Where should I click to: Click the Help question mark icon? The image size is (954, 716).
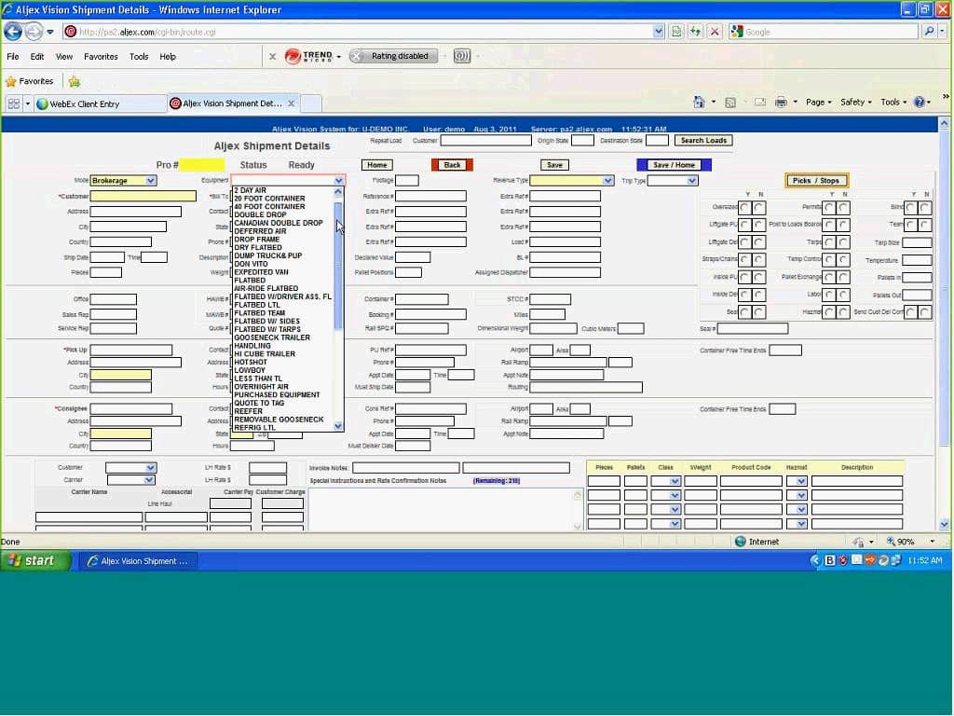(920, 103)
